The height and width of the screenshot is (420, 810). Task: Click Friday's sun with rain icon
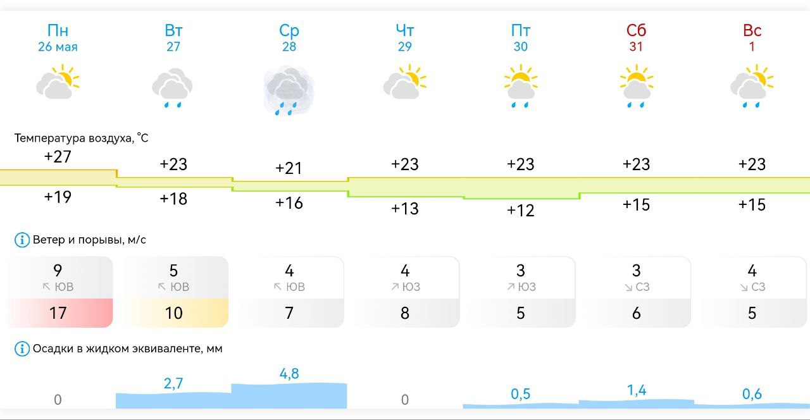520,86
